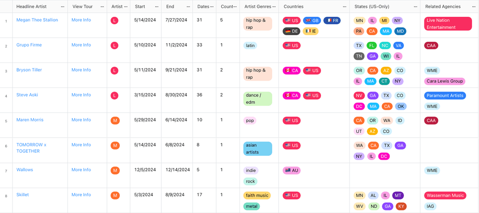
Task: Click Wasserman Music agency tag
Action: pyautogui.click(x=445, y=195)
